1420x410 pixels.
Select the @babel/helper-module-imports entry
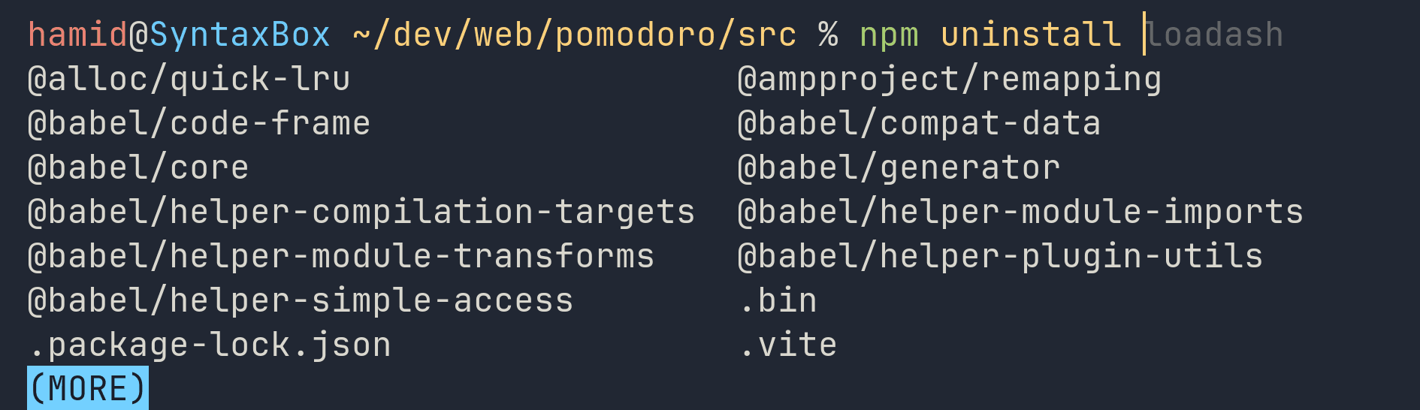(1020, 213)
